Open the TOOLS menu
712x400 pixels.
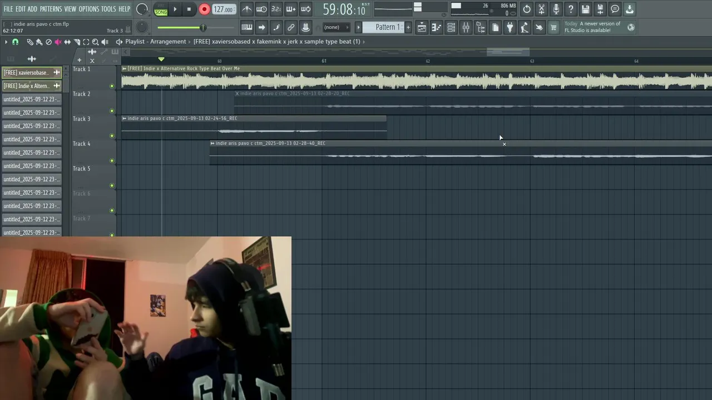pos(108,9)
